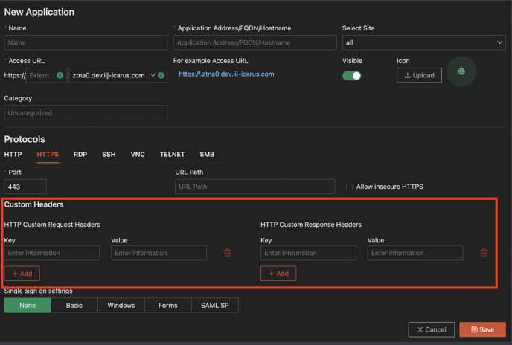Click Upload icon button

[419, 75]
